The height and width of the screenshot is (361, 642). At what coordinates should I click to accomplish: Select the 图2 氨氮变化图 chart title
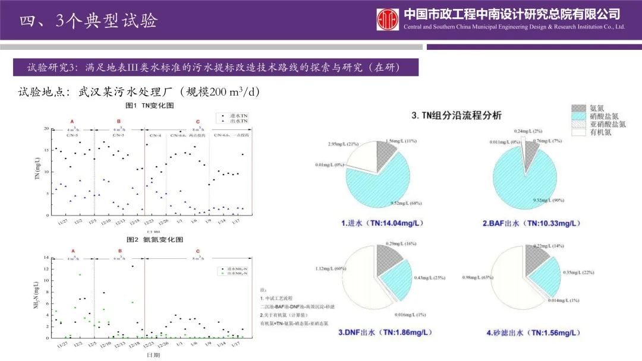coord(155,240)
